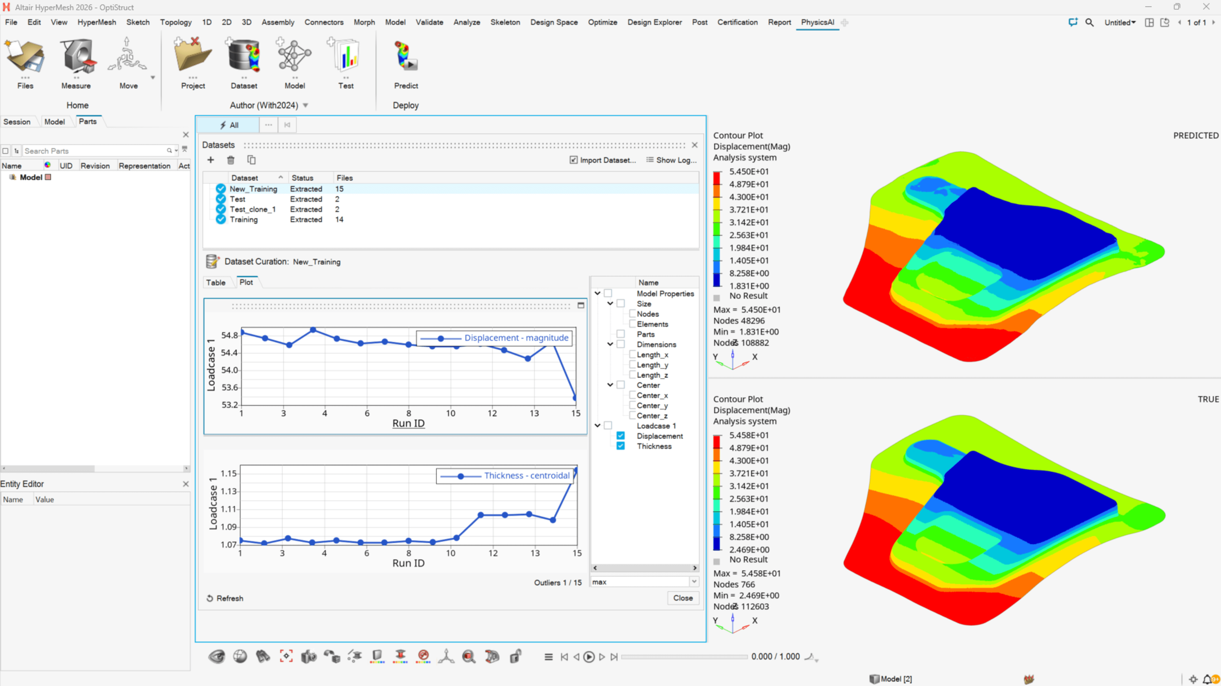Click the gear settings icon in status bar
Image resolution: width=1221 pixels, height=686 pixels.
(x=1194, y=679)
